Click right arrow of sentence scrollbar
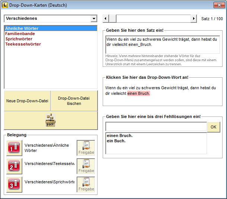The image size is (227, 199). 194,19
